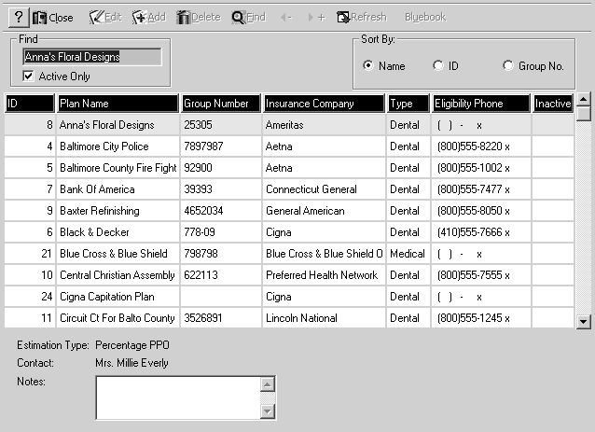Click the Group Number column header
The image size is (595, 432).
point(220,104)
